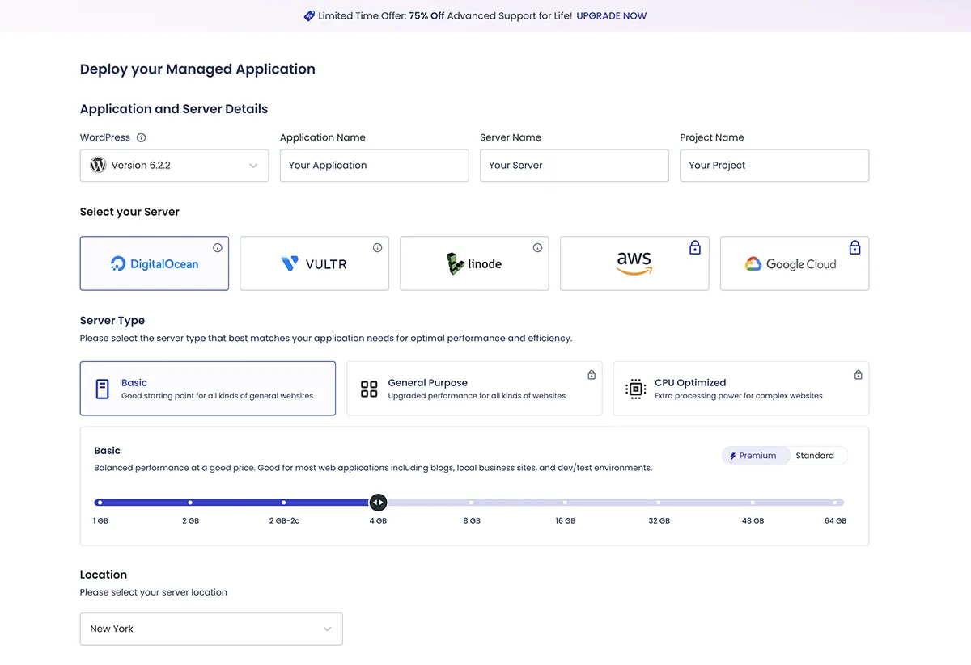Set server size slider to 2 GB-2c

pyautogui.click(x=284, y=503)
